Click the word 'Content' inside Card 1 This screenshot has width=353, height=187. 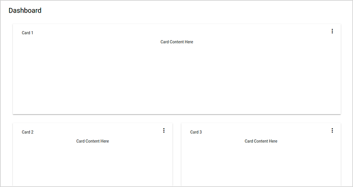[177, 42]
